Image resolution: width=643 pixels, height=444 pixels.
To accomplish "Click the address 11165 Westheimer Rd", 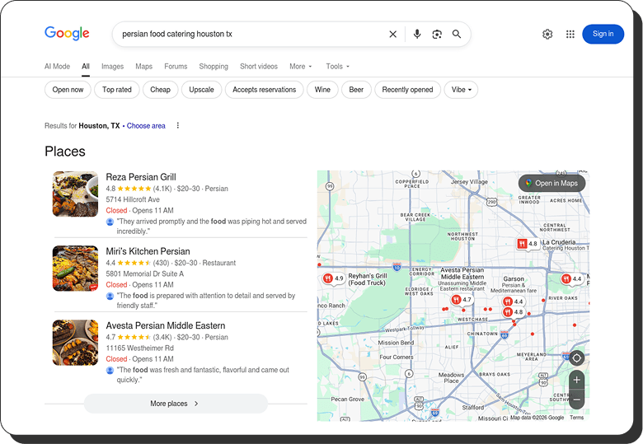I will 139,348.
